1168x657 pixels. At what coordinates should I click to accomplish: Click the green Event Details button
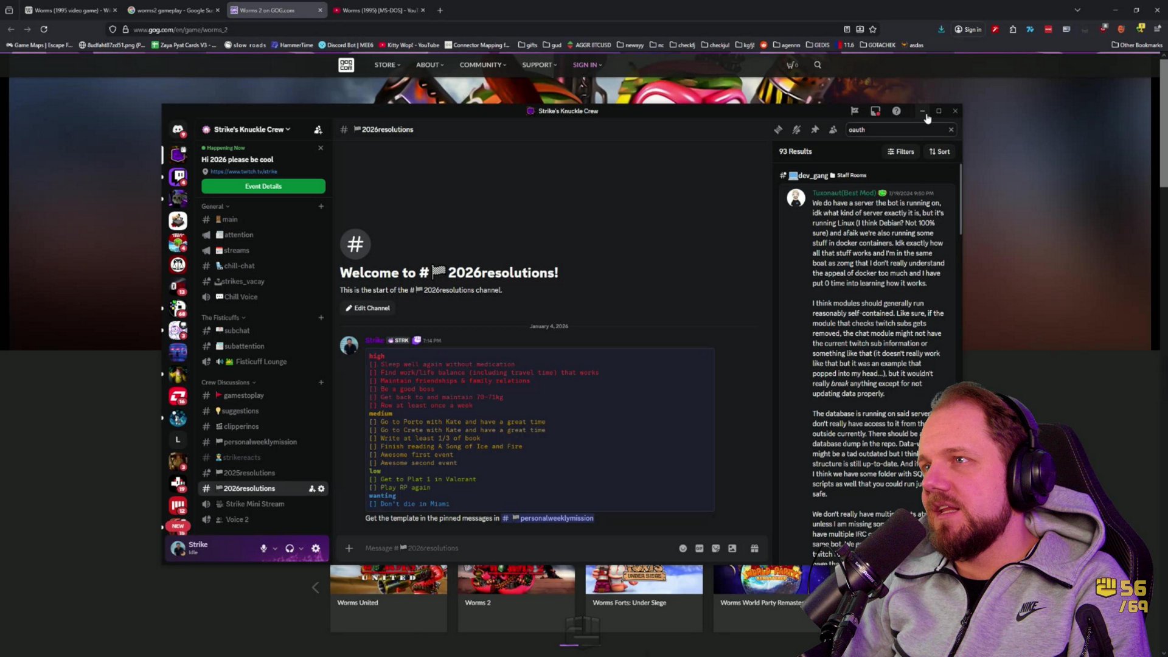tap(263, 186)
